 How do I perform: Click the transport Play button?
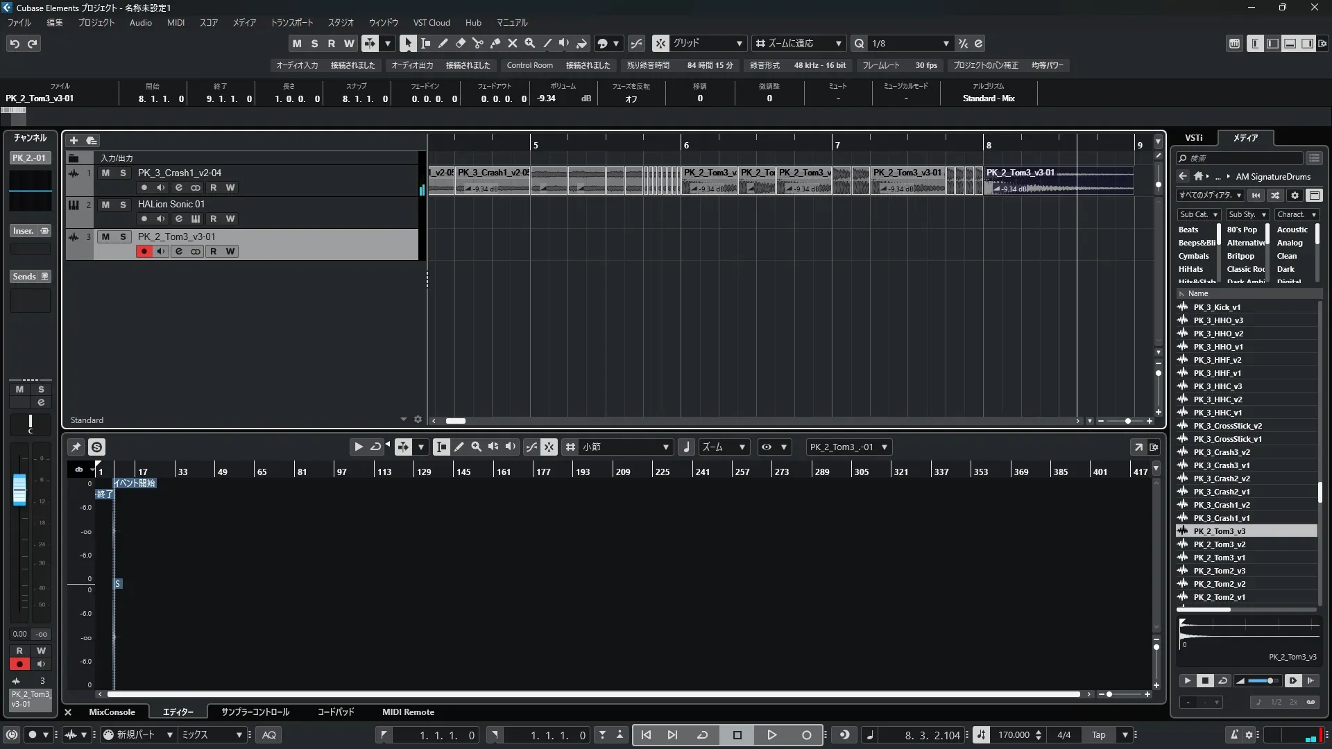(771, 735)
